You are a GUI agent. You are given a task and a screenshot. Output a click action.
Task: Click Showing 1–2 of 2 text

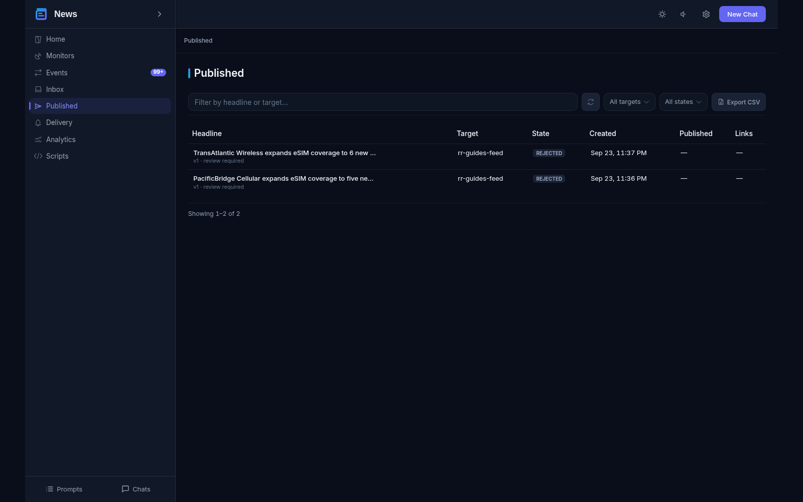[x=214, y=214]
